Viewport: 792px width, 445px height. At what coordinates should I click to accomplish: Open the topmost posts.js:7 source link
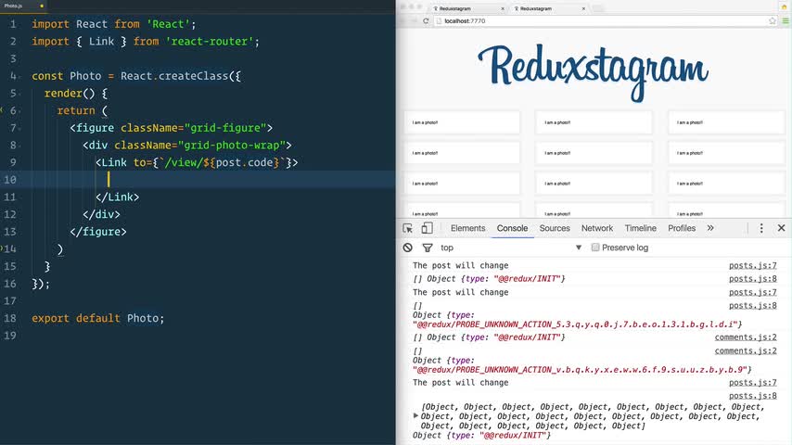[753, 266]
